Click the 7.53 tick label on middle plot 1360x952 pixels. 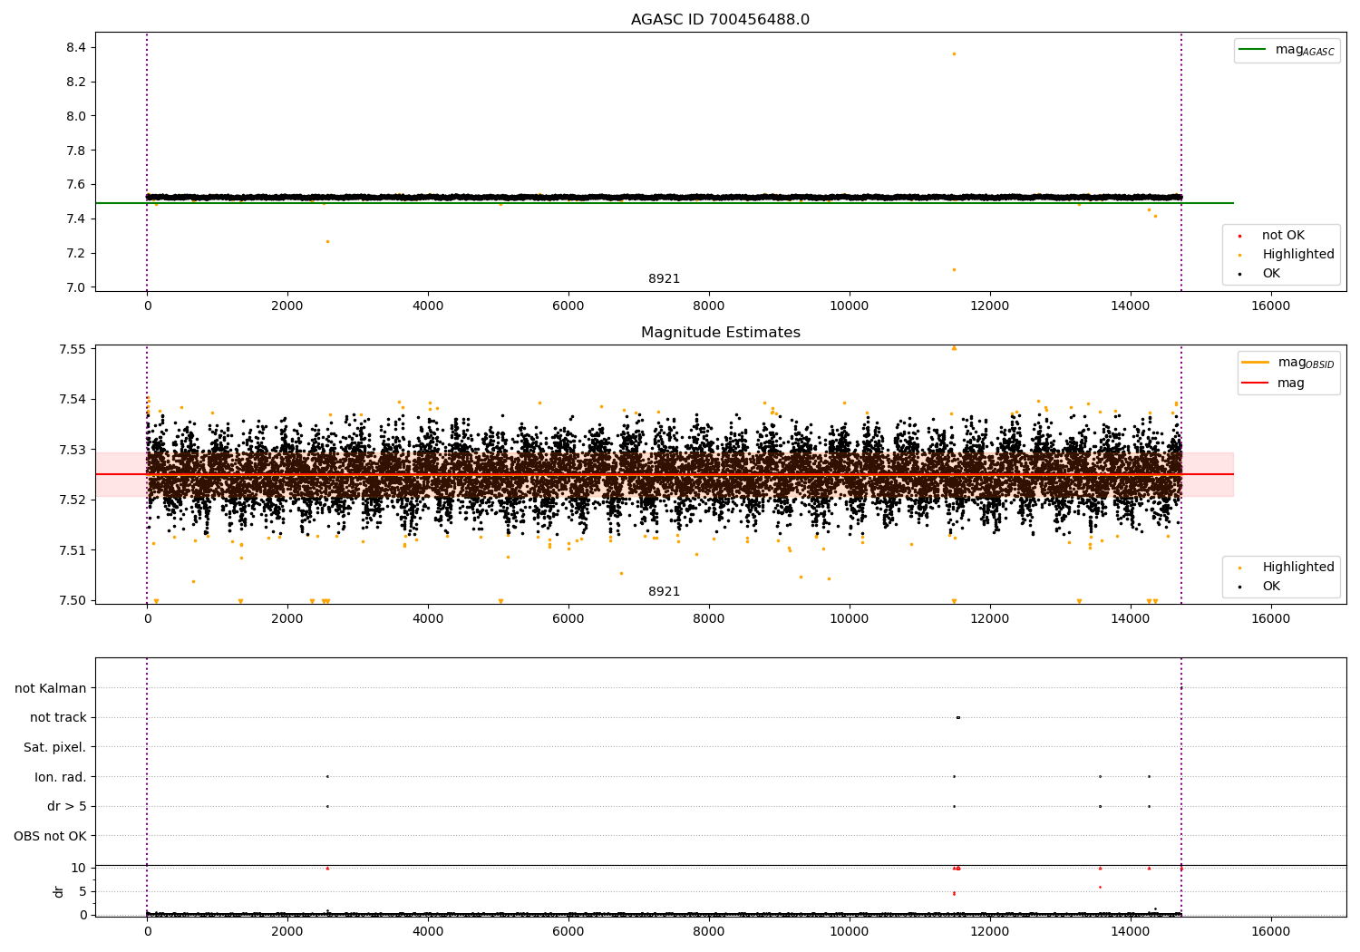[72, 450]
